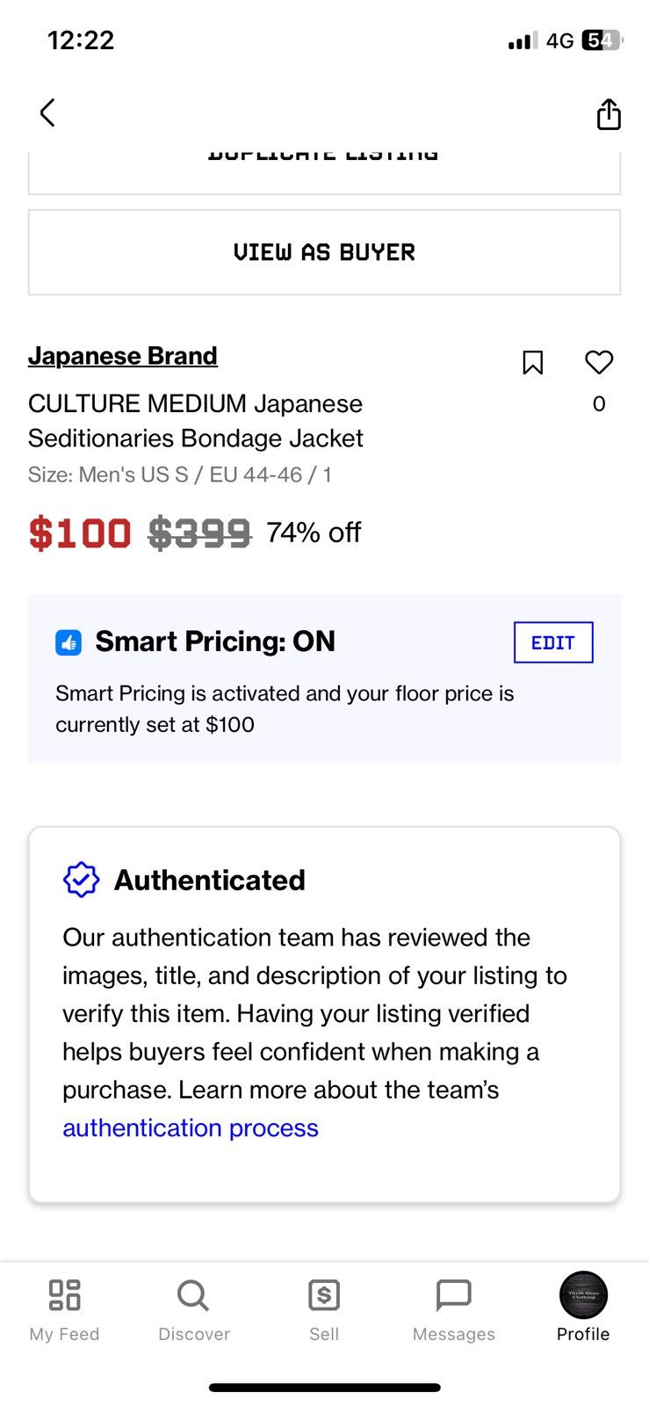The height and width of the screenshot is (1406, 649).
Task: Open the Sell tab
Action: [x=324, y=1310]
